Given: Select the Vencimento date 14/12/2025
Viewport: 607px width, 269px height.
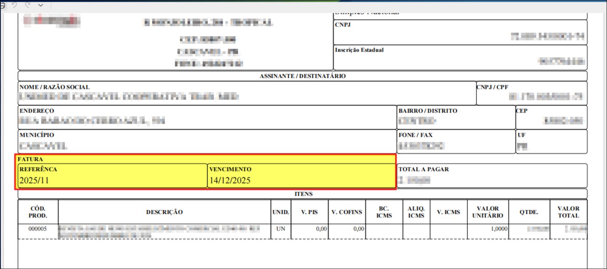Looking at the screenshot, I should tap(230, 180).
